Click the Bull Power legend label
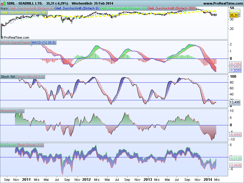Screen dimensions: 244x183 click(9, 145)
